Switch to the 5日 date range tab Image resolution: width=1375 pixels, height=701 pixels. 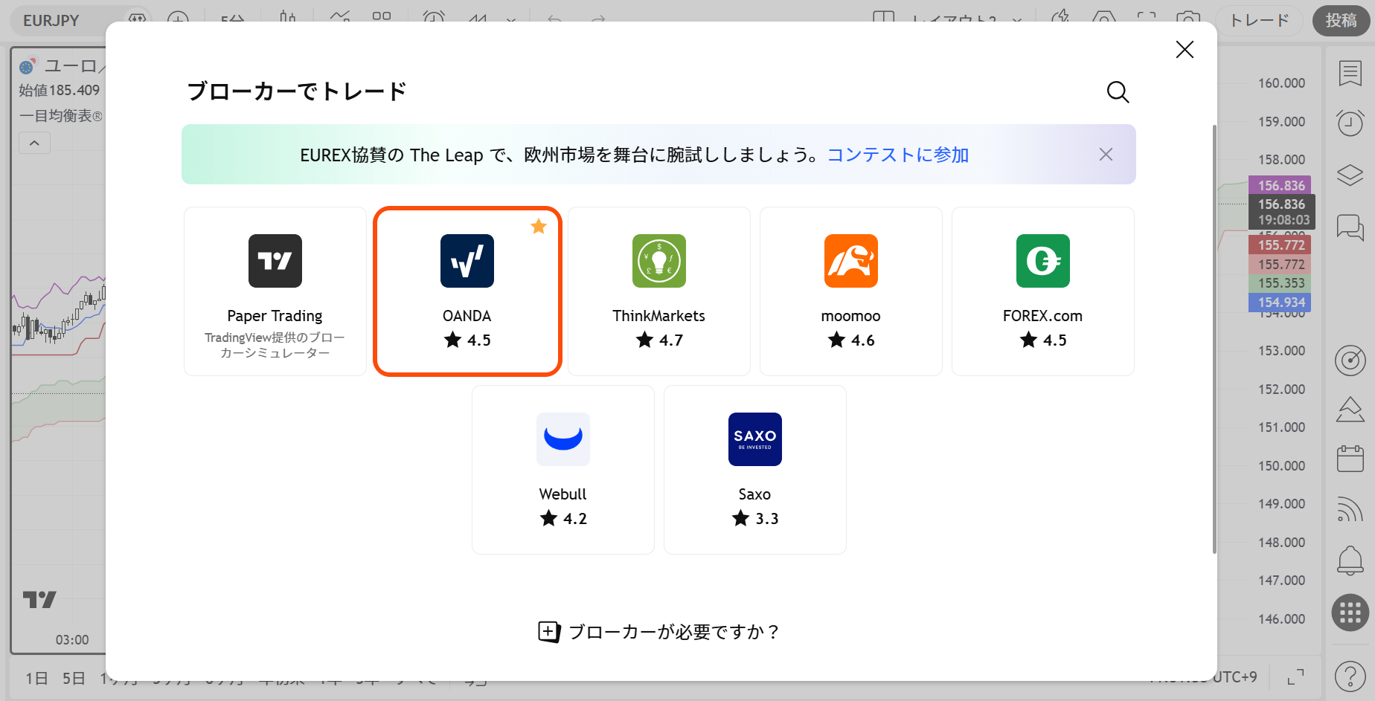(x=74, y=677)
